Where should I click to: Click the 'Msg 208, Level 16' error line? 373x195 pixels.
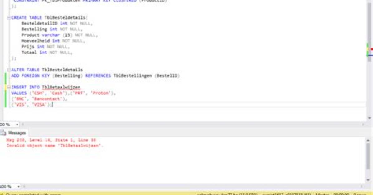[x=51, y=140]
